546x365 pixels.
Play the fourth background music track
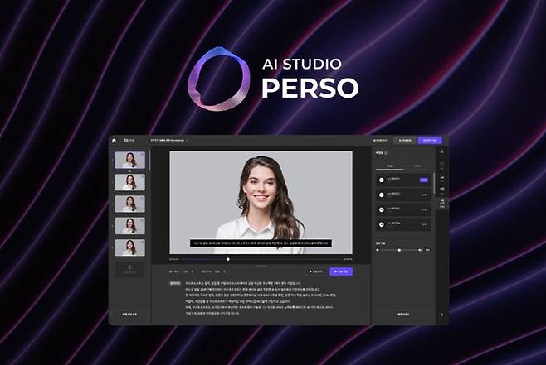coord(382,223)
